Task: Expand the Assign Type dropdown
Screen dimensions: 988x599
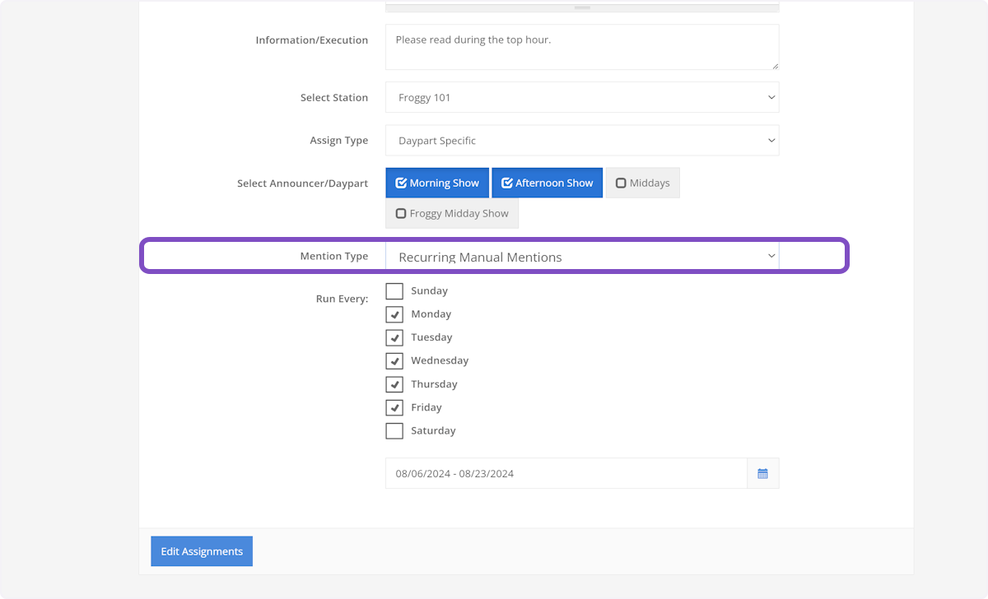Action: point(581,141)
